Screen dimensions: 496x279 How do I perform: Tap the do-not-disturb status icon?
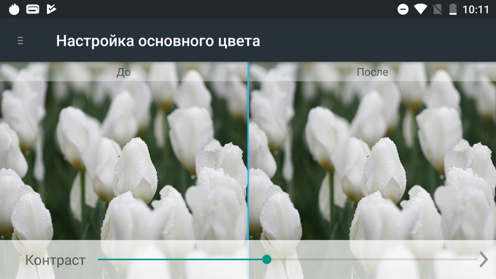[403, 10]
